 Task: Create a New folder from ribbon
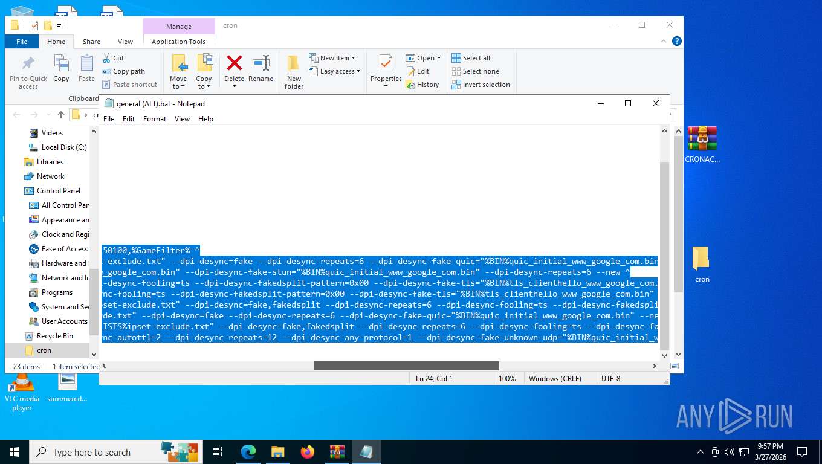pos(294,71)
